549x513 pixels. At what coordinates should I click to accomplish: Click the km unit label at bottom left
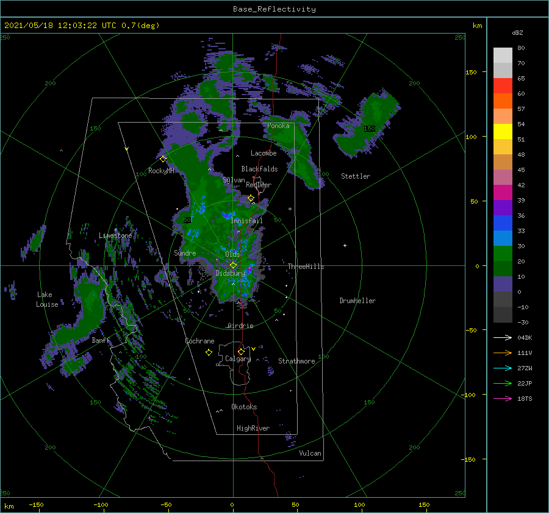[9, 506]
